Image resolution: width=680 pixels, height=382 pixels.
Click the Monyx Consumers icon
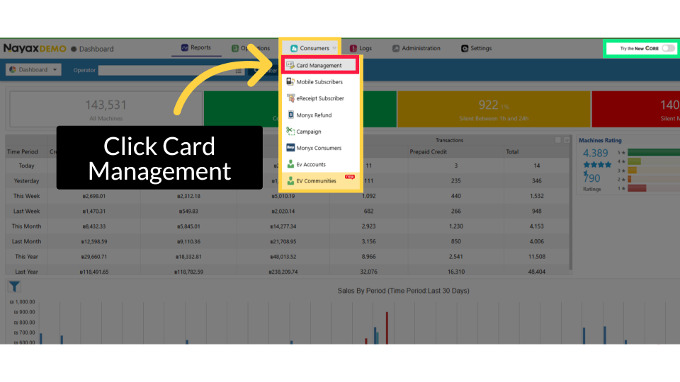pyautogui.click(x=290, y=148)
